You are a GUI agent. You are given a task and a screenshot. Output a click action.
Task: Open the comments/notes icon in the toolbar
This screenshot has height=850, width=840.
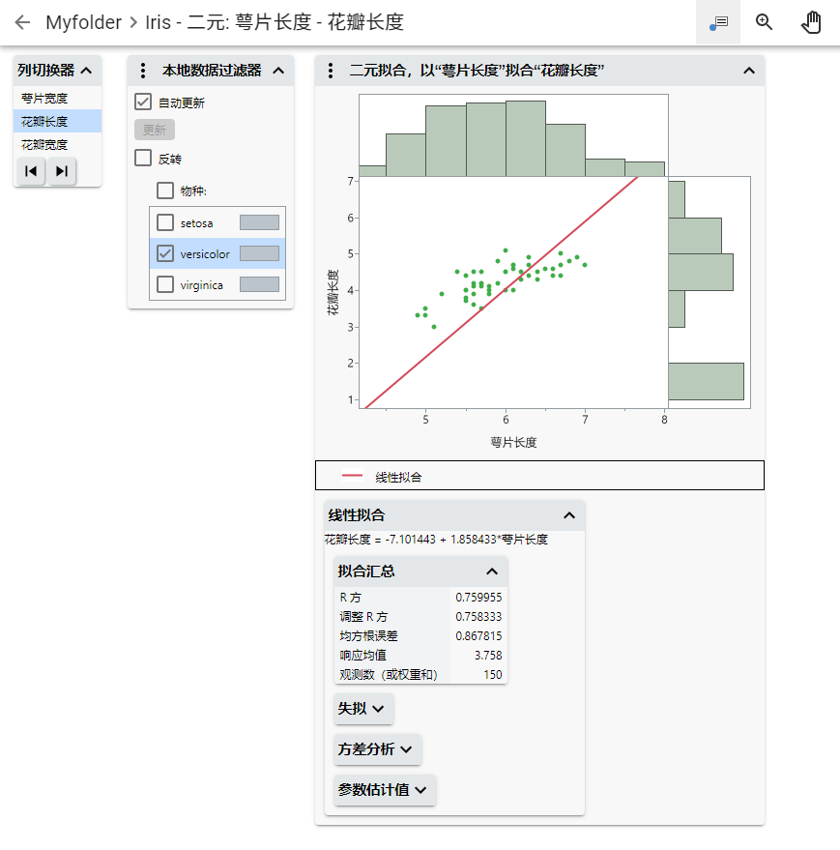[x=718, y=22]
